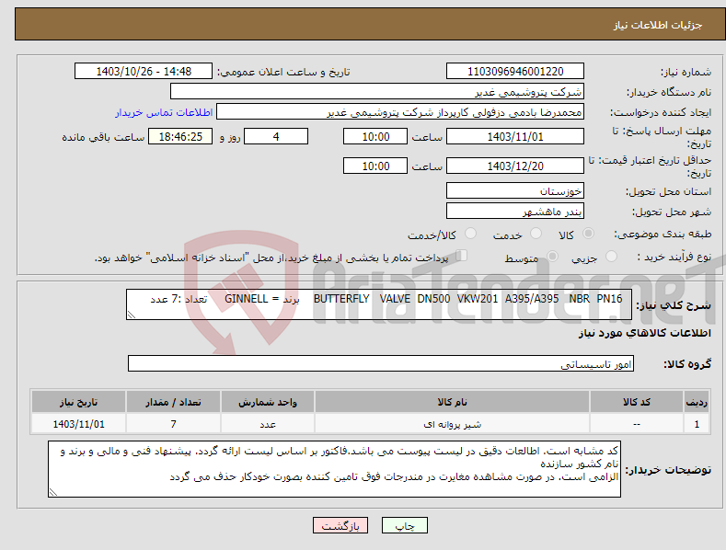The height and width of the screenshot is (550, 726).
Task: Click the buyer notes resize handle
Action: [x=53, y=493]
